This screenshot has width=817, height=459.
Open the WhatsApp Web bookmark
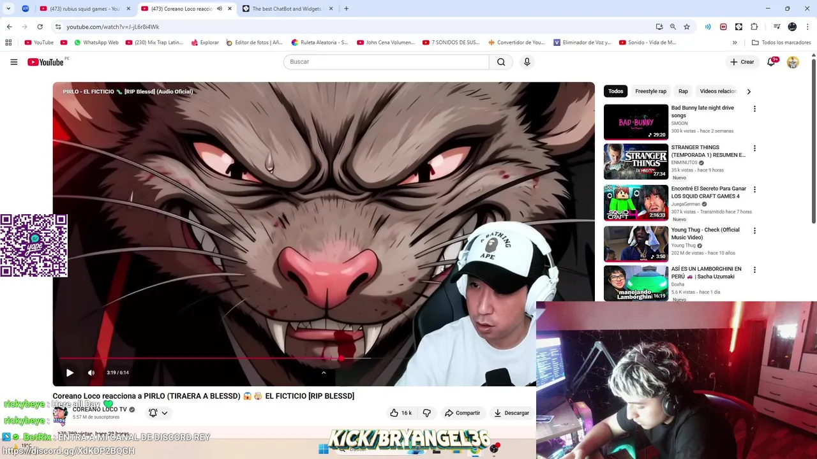pyautogui.click(x=96, y=43)
